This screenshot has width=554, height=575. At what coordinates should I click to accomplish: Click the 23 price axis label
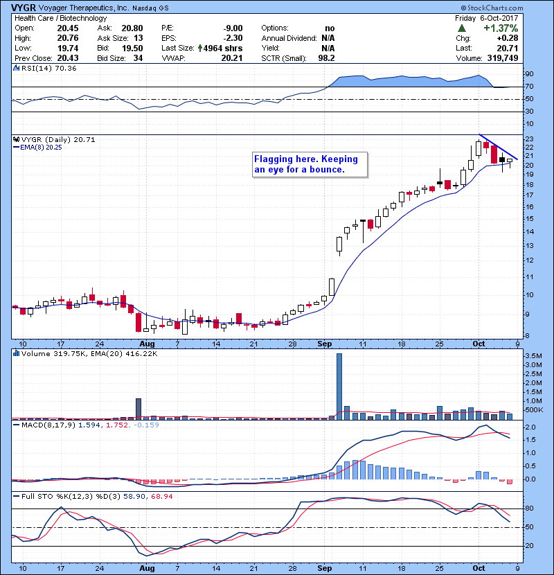(x=529, y=139)
